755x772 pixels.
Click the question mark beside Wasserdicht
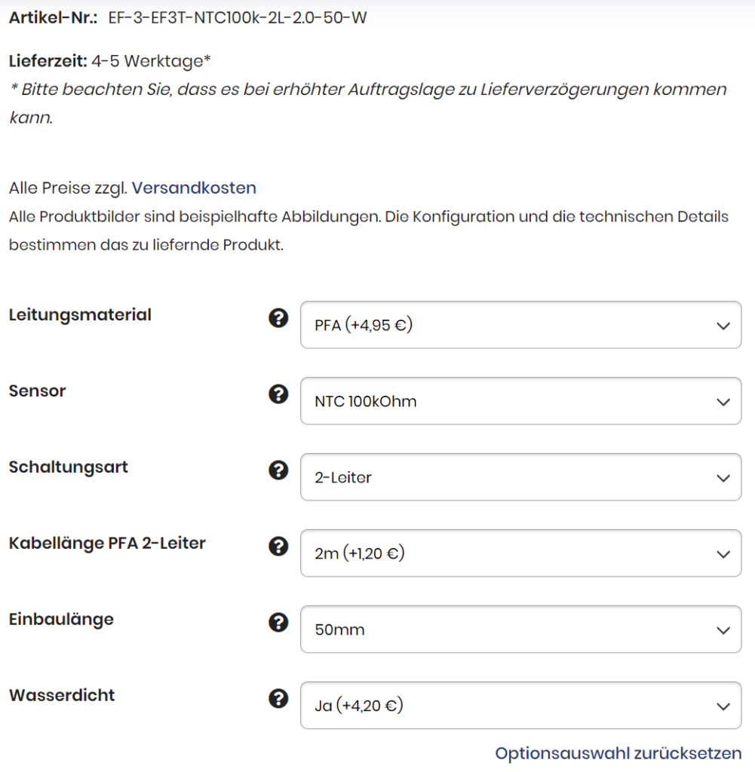278,699
